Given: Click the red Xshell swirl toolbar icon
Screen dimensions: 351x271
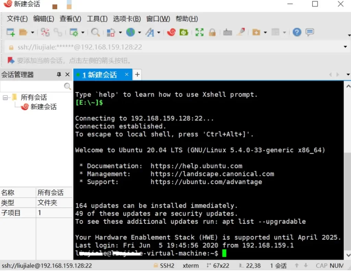Looking at the screenshot, I should [171, 33].
